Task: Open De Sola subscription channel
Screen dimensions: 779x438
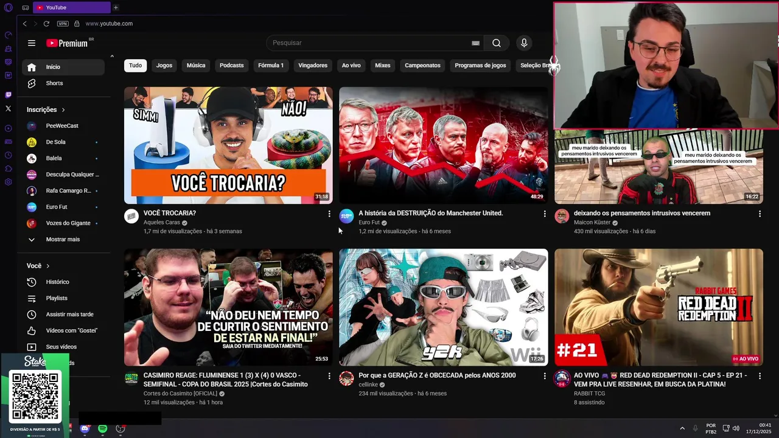Action: 63,142
